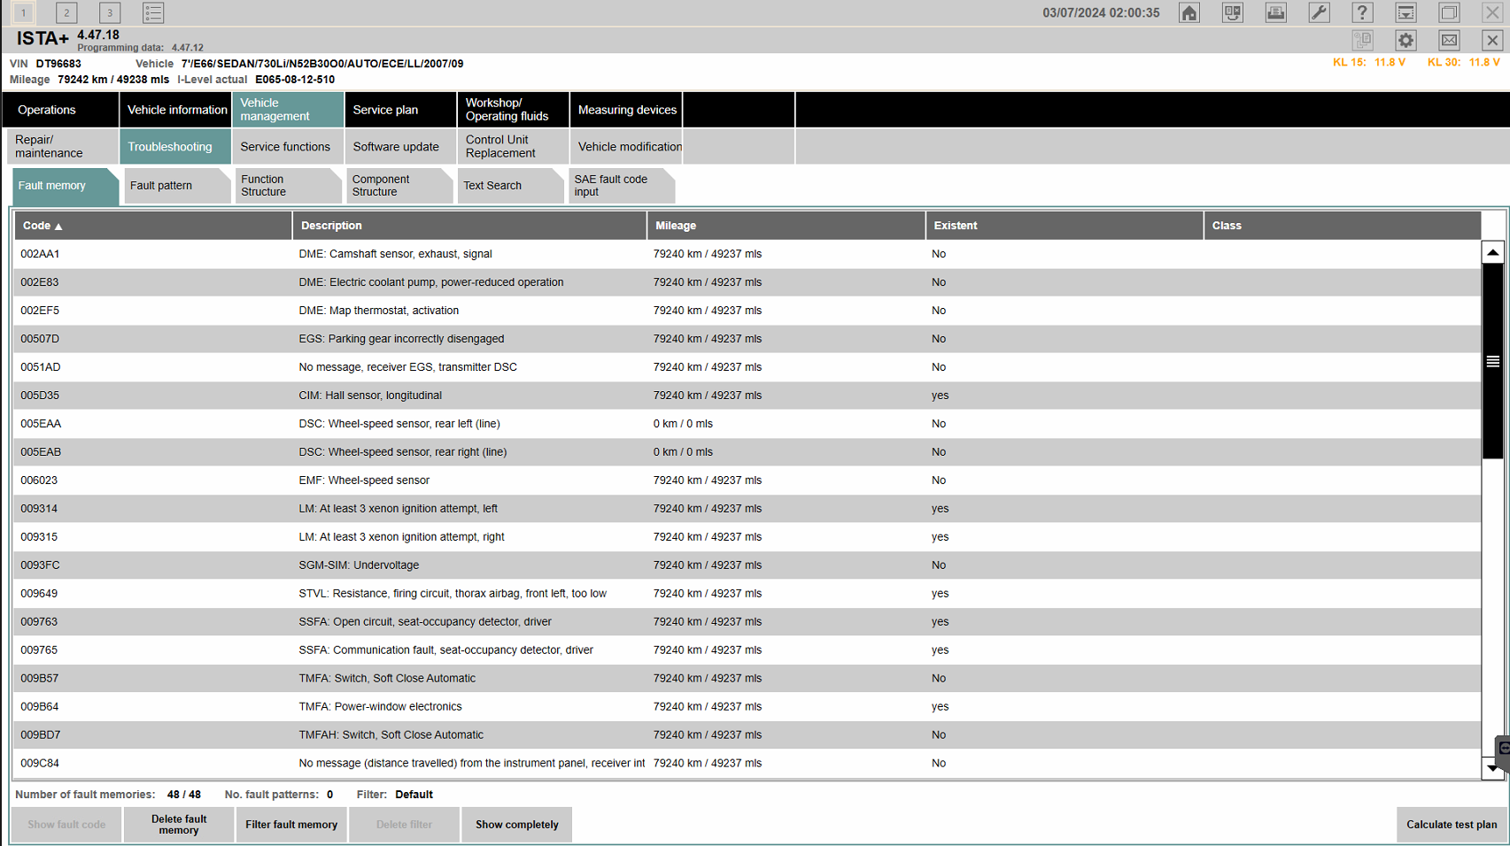1510x846 pixels.
Task: Click the Delete fault memory button
Action: (179, 825)
